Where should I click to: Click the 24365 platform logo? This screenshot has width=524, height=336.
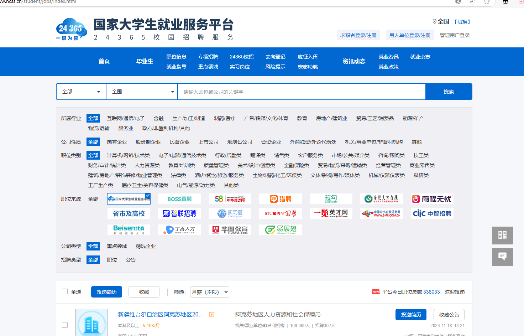pyautogui.click(x=72, y=29)
